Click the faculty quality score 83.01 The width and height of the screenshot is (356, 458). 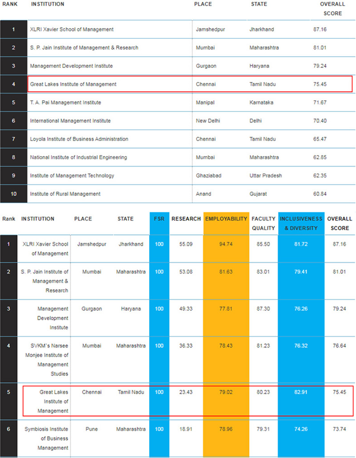pyautogui.click(x=263, y=272)
